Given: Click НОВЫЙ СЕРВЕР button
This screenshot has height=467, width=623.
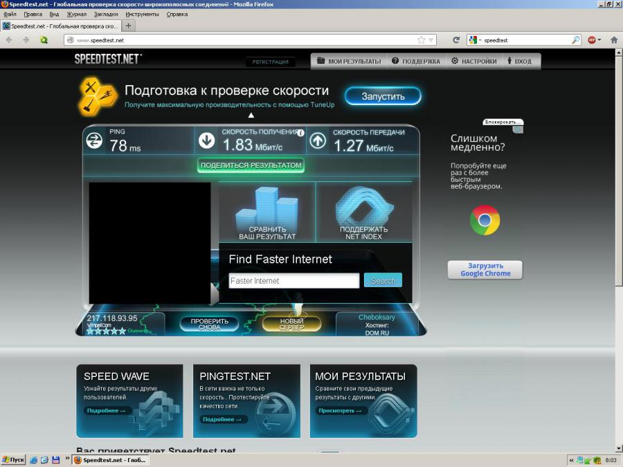Looking at the screenshot, I should pyautogui.click(x=291, y=324).
